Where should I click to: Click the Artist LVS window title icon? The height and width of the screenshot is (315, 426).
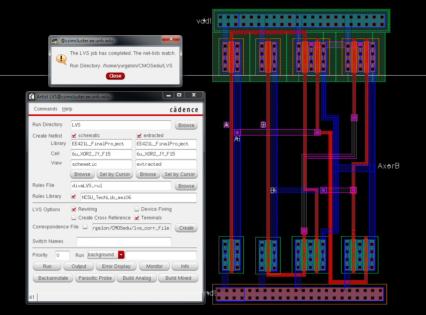point(32,96)
